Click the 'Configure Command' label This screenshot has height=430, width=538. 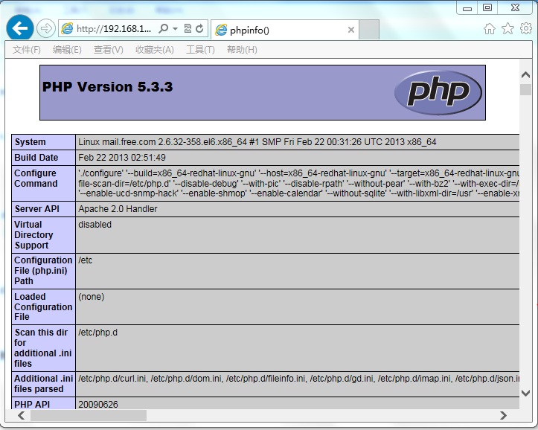pos(36,179)
